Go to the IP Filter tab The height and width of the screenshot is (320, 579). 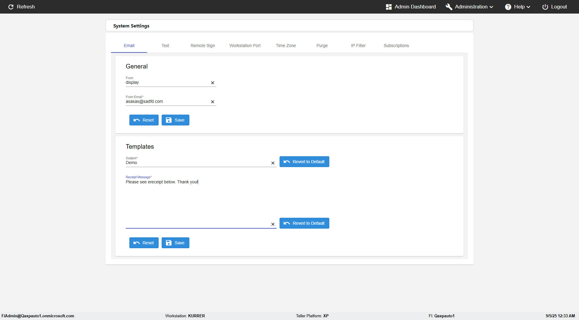[358, 46]
